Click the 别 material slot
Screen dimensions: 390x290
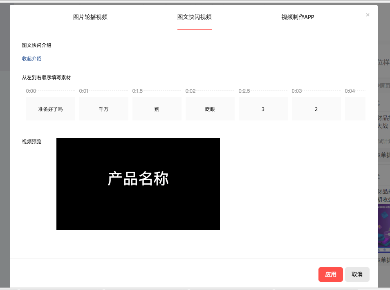point(157,109)
